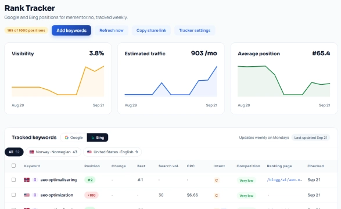
Task: Click the #2 position badge
Action: (90, 180)
